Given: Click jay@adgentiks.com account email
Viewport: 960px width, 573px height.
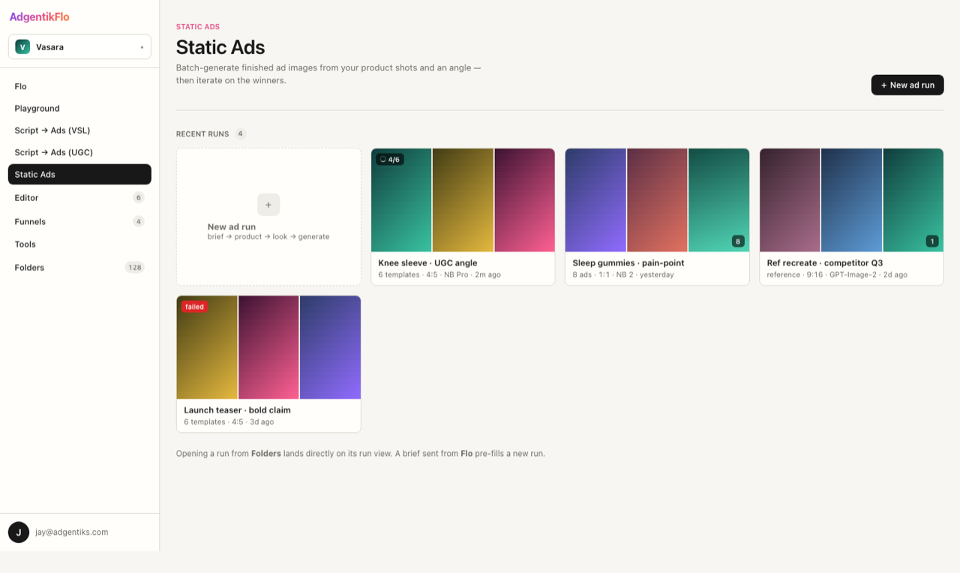Looking at the screenshot, I should [72, 532].
